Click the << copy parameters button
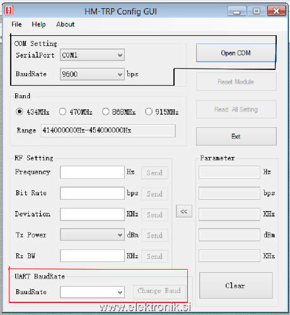 coord(184,211)
